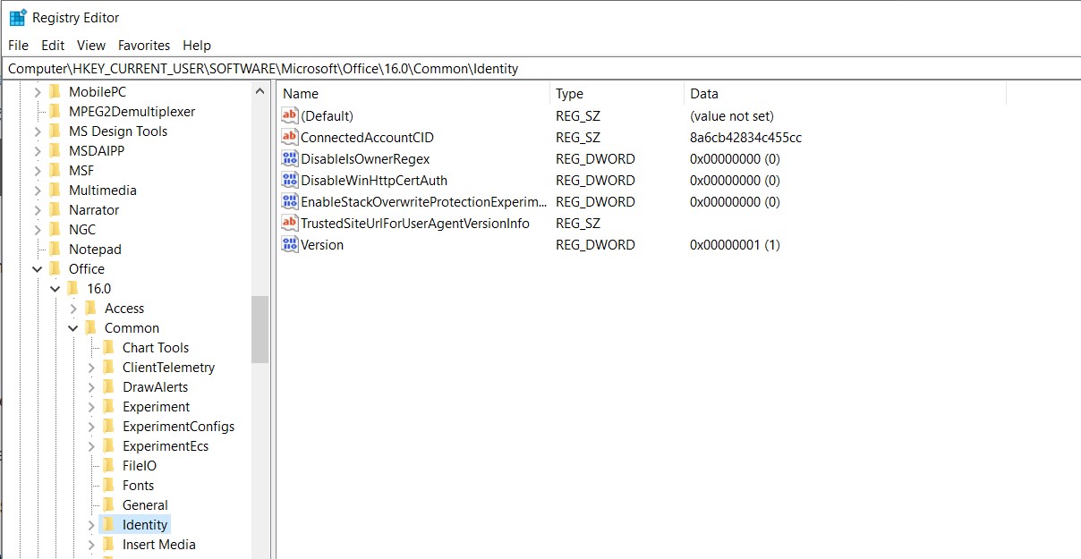Screen dimensions: 1081x559
Task: Click the folder icon beside NGC
Action: coord(55,229)
